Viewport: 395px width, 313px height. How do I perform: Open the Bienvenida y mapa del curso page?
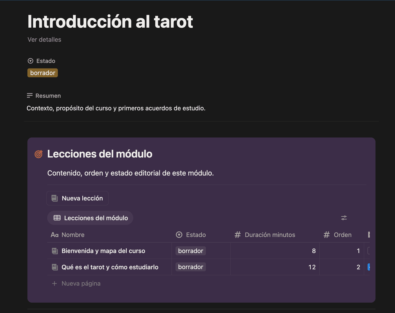coord(103,251)
